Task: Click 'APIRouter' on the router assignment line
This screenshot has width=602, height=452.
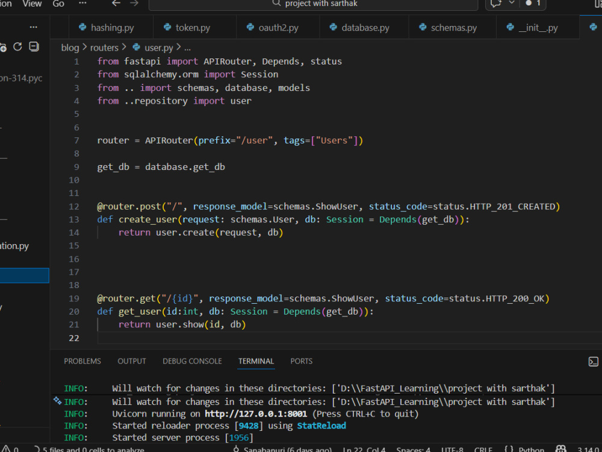Action: click(169, 140)
